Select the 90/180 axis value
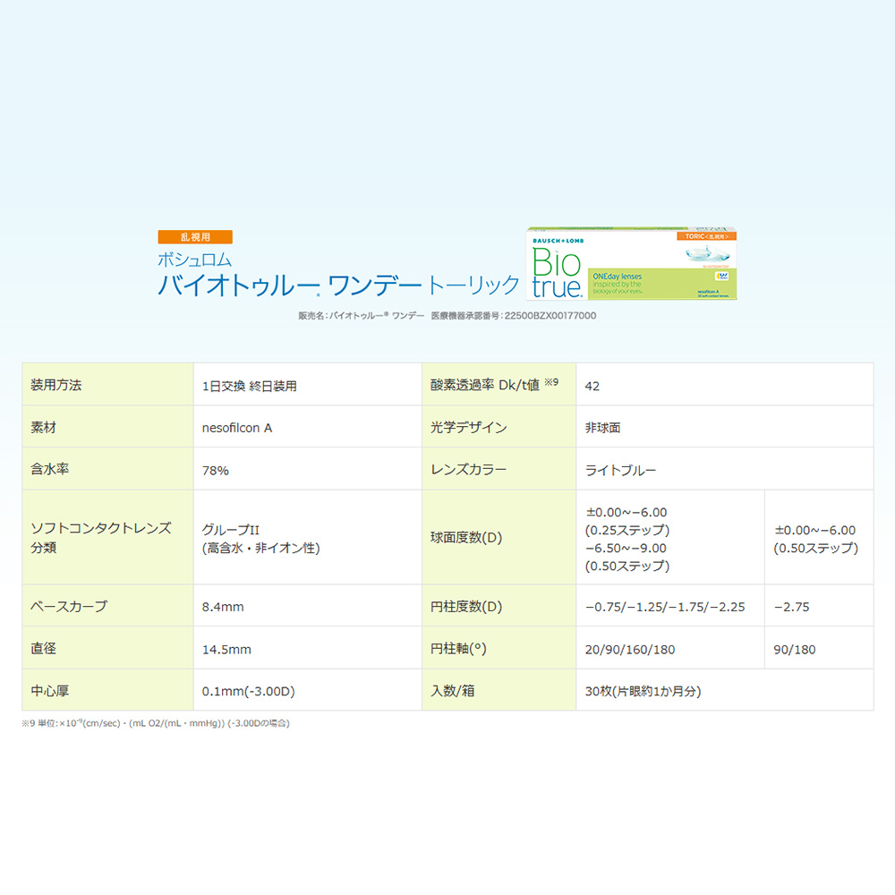Image resolution: width=895 pixels, height=895 pixels. [x=795, y=650]
